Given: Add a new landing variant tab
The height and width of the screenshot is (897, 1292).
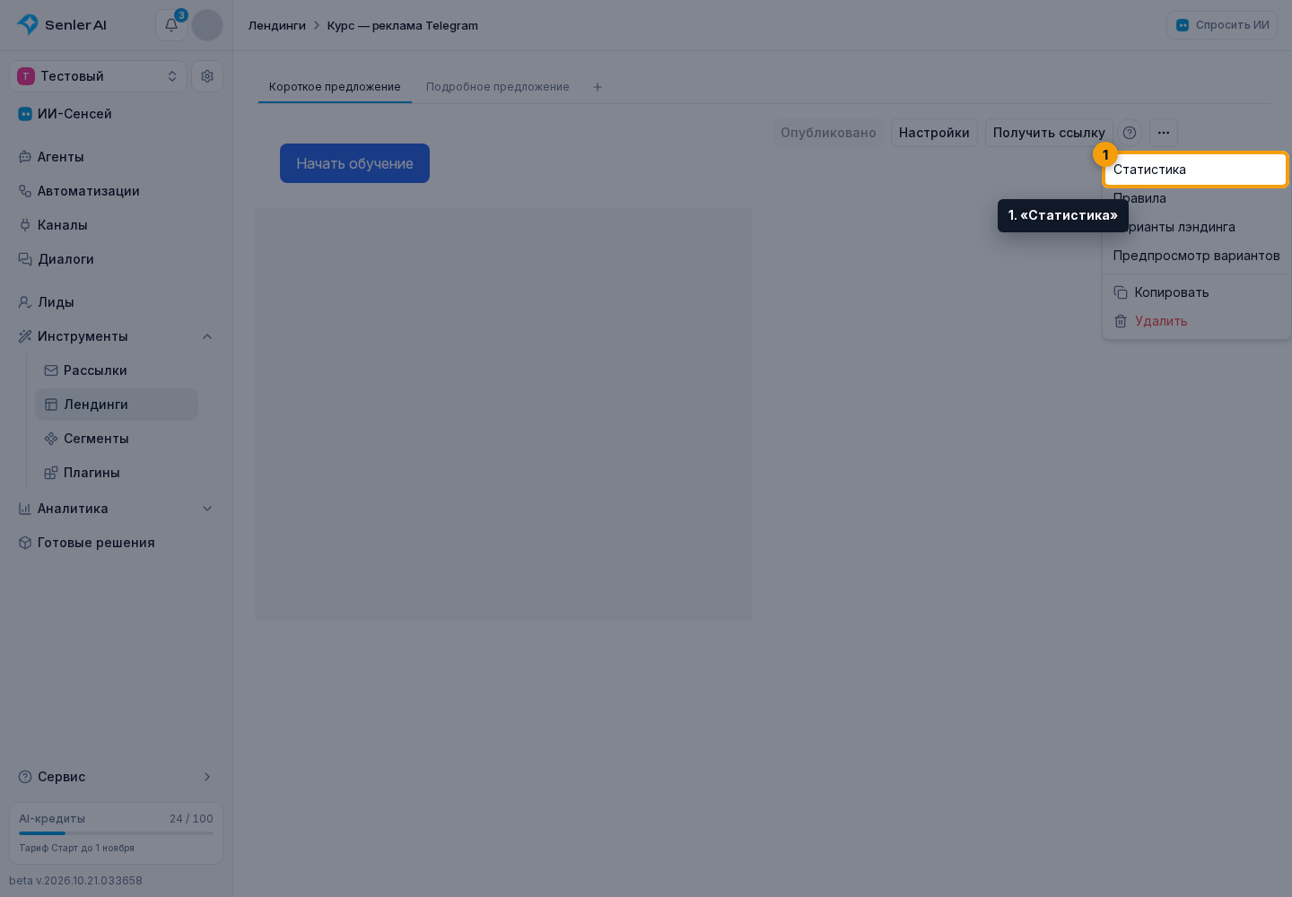Looking at the screenshot, I should (x=598, y=87).
